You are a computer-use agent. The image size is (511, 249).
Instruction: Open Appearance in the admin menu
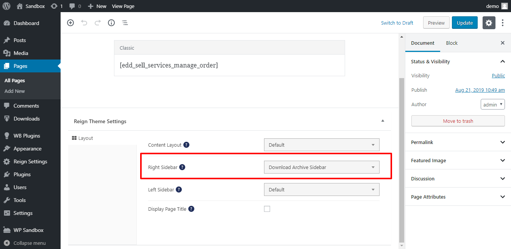point(30,149)
